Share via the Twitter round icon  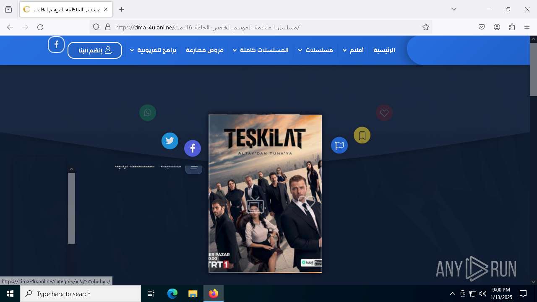170,141
